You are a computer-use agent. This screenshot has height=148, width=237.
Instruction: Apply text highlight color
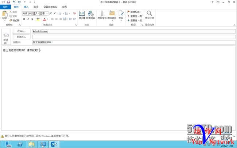point(38,19)
